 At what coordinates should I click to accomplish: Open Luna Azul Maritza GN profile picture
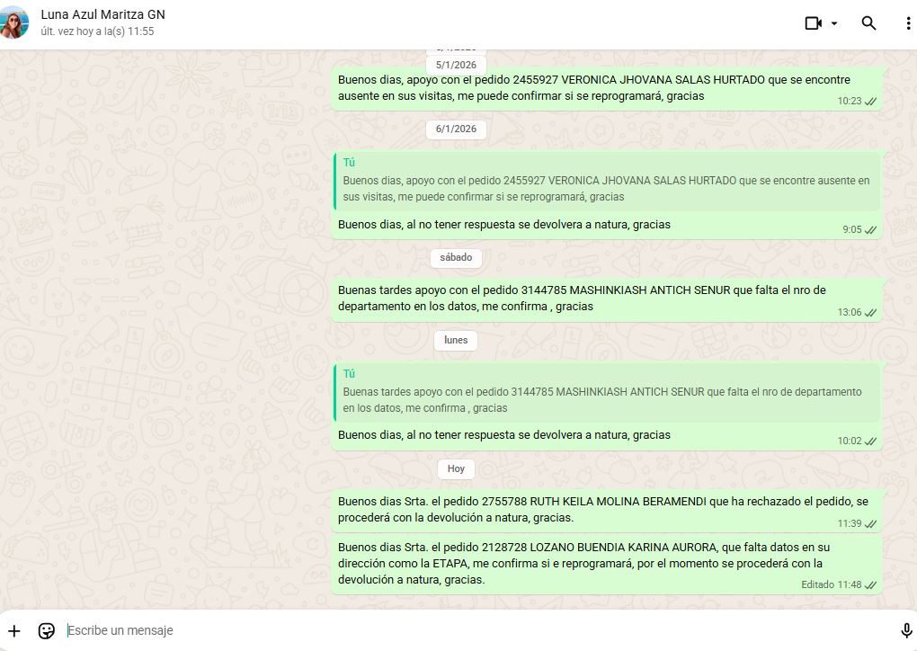(14, 22)
